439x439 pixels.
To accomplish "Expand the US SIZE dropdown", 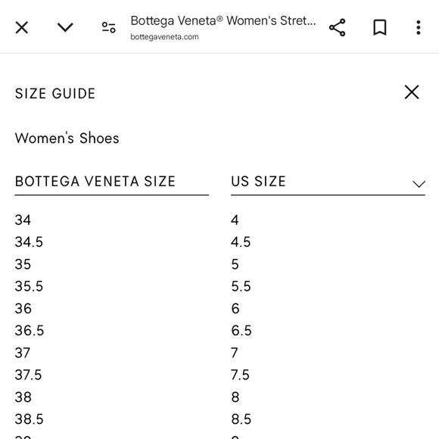I will point(328,182).
